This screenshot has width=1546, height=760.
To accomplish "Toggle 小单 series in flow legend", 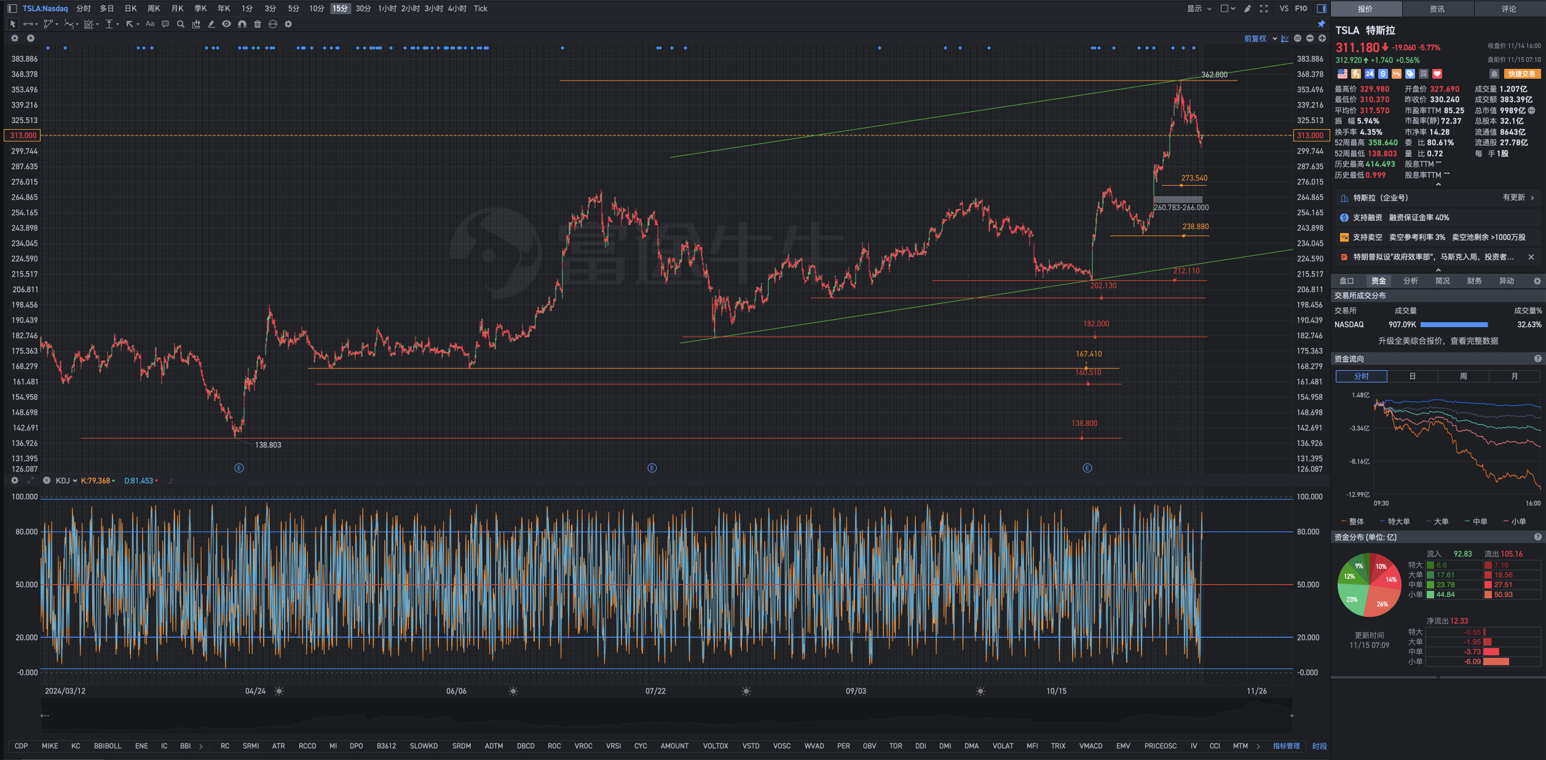I will (x=1515, y=521).
